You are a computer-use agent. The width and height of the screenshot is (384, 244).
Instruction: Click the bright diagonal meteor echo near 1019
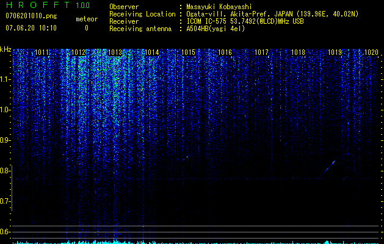pyautogui.click(x=328, y=168)
